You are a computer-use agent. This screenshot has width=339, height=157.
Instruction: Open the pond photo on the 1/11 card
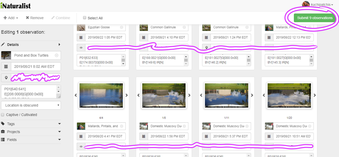pyautogui.click(x=226, y=95)
